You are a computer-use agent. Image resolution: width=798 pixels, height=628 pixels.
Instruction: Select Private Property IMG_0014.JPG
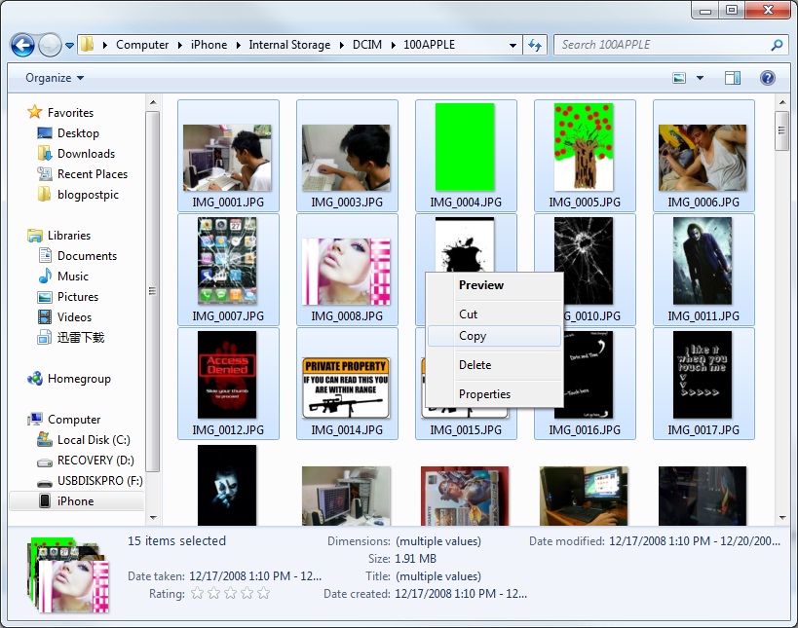(x=346, y=388)
